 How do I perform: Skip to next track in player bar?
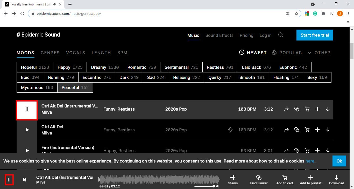coord(25,180)
